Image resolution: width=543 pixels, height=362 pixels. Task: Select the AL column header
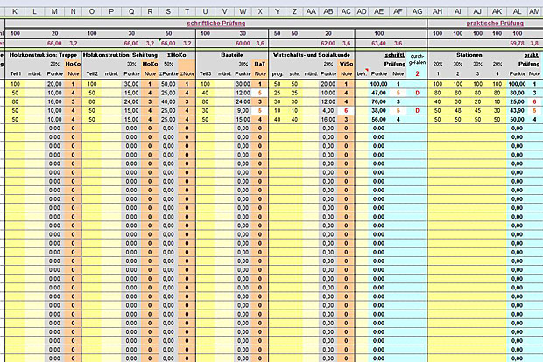[x=515, y=10]
